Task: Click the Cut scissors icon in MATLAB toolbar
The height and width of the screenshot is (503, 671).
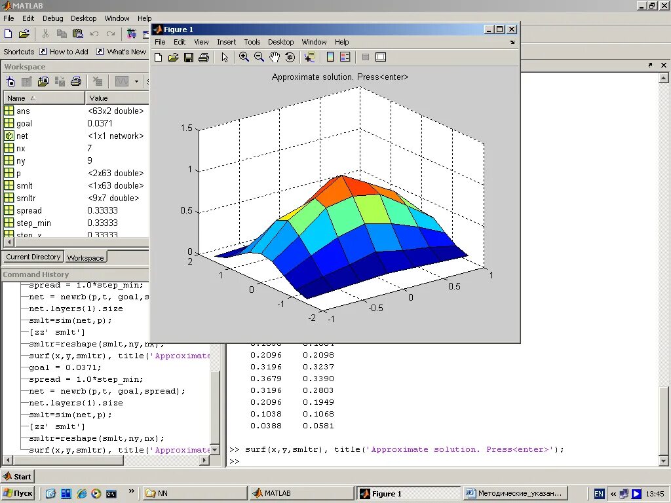Action: pyautogui.click(x=45, y=34)
